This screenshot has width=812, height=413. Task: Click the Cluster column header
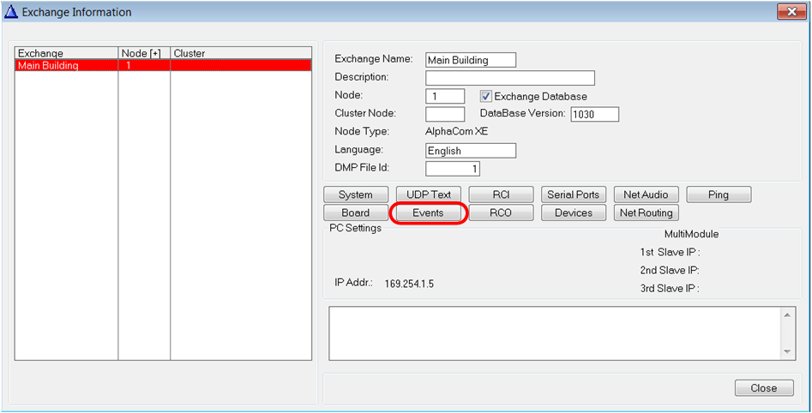pyautogui.click(x=241, y=53)
